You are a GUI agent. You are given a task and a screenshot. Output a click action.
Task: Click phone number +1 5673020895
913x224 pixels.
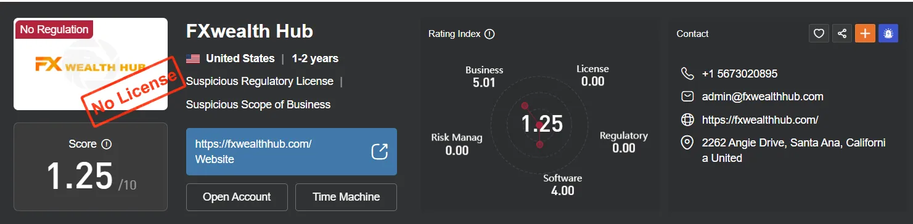coord(740,74)
